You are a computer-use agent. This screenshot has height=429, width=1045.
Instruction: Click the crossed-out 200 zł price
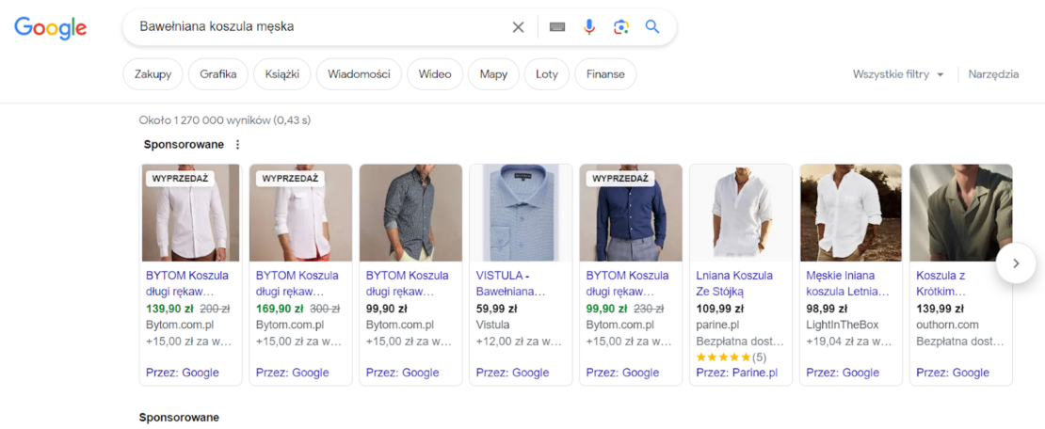(x=215, y=309)
